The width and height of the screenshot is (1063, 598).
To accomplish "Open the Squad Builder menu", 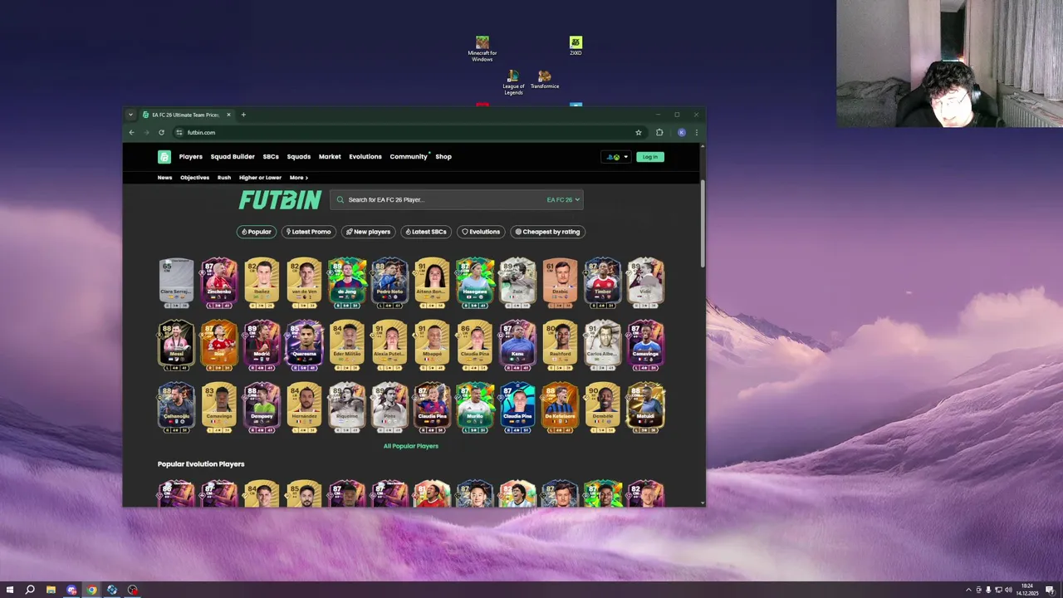I will (x=233, y=157).
